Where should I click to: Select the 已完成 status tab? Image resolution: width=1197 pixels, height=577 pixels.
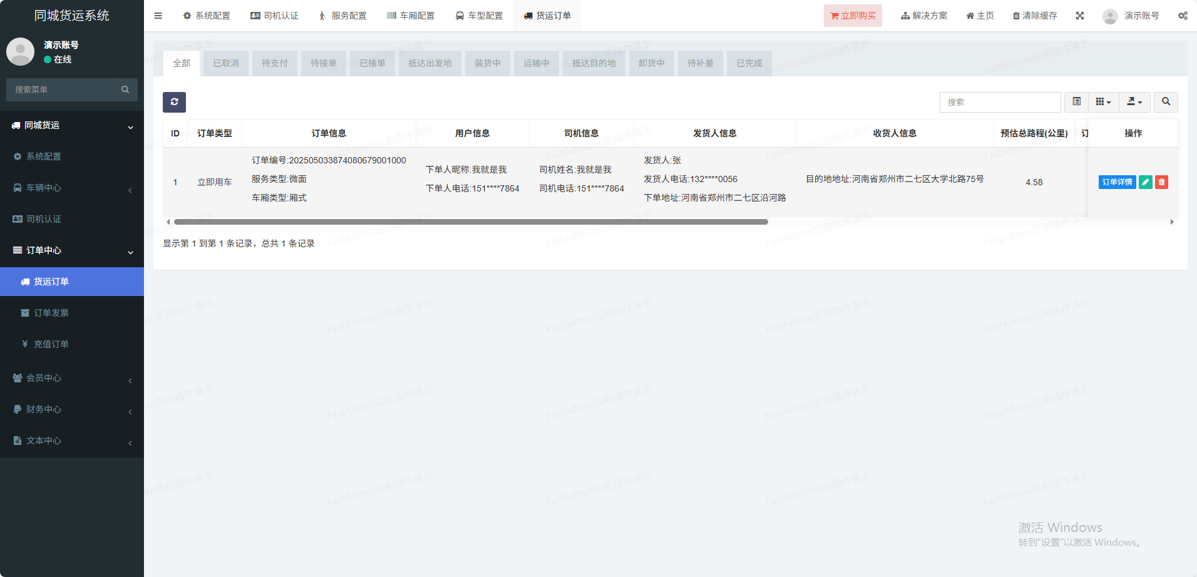pos(749,63)
